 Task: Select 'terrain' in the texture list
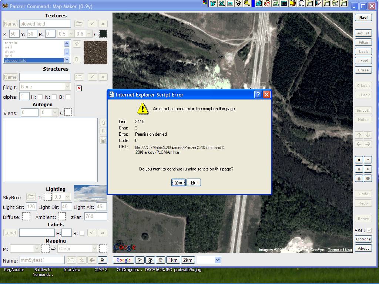coord(34,43)
